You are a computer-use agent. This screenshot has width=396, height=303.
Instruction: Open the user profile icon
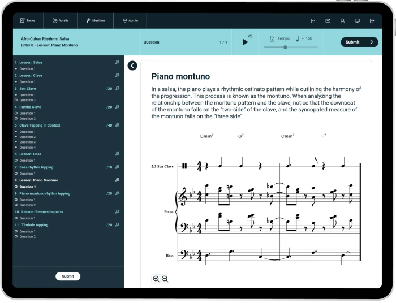342,21
